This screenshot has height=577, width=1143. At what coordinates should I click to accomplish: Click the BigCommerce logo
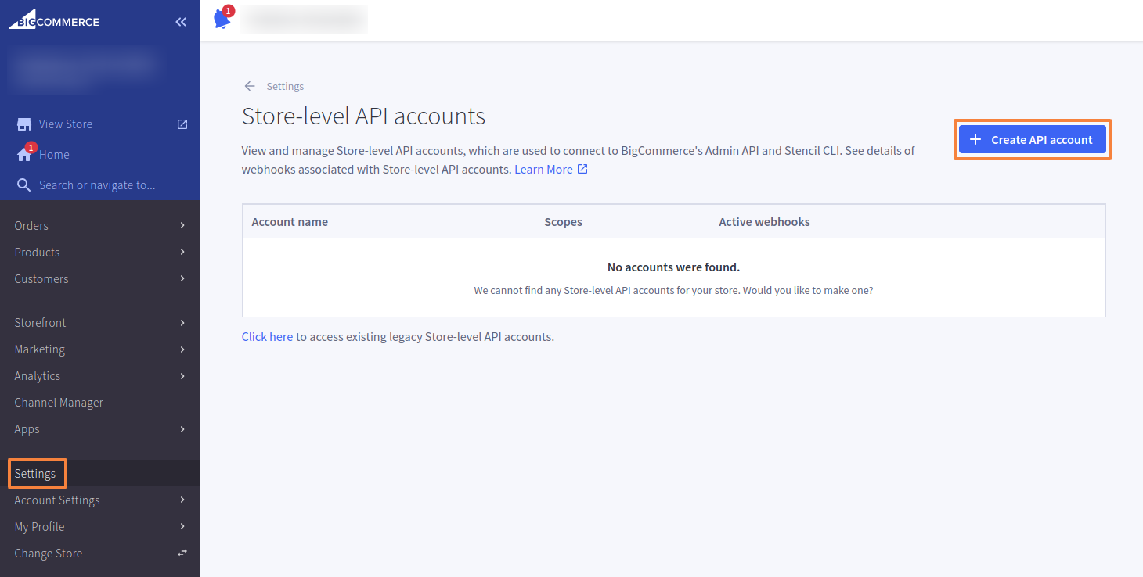point(54,20)
